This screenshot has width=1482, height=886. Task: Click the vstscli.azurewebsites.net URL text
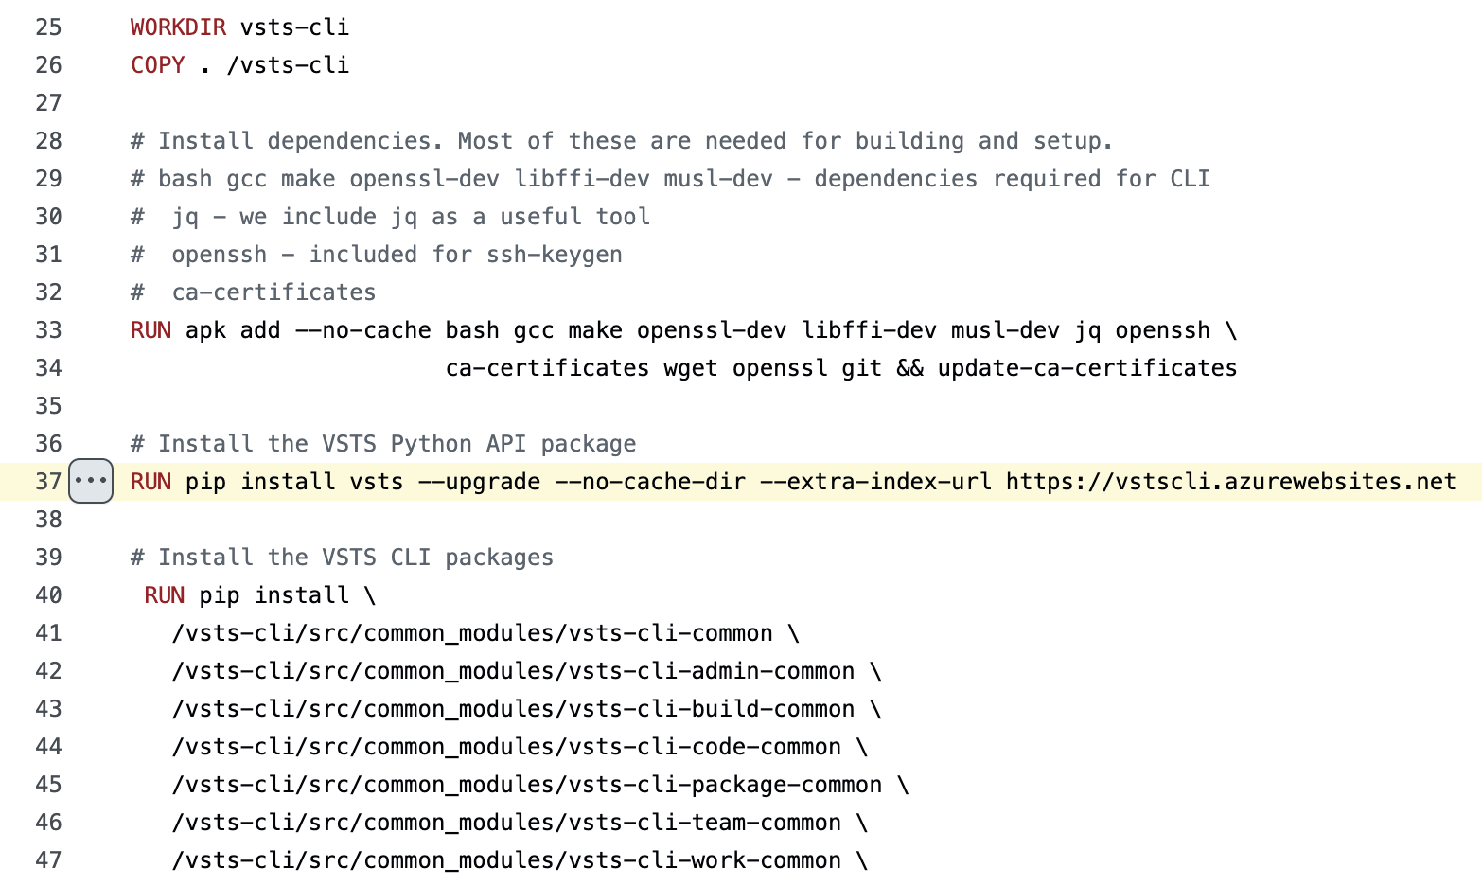click(x=1230, y=482)
